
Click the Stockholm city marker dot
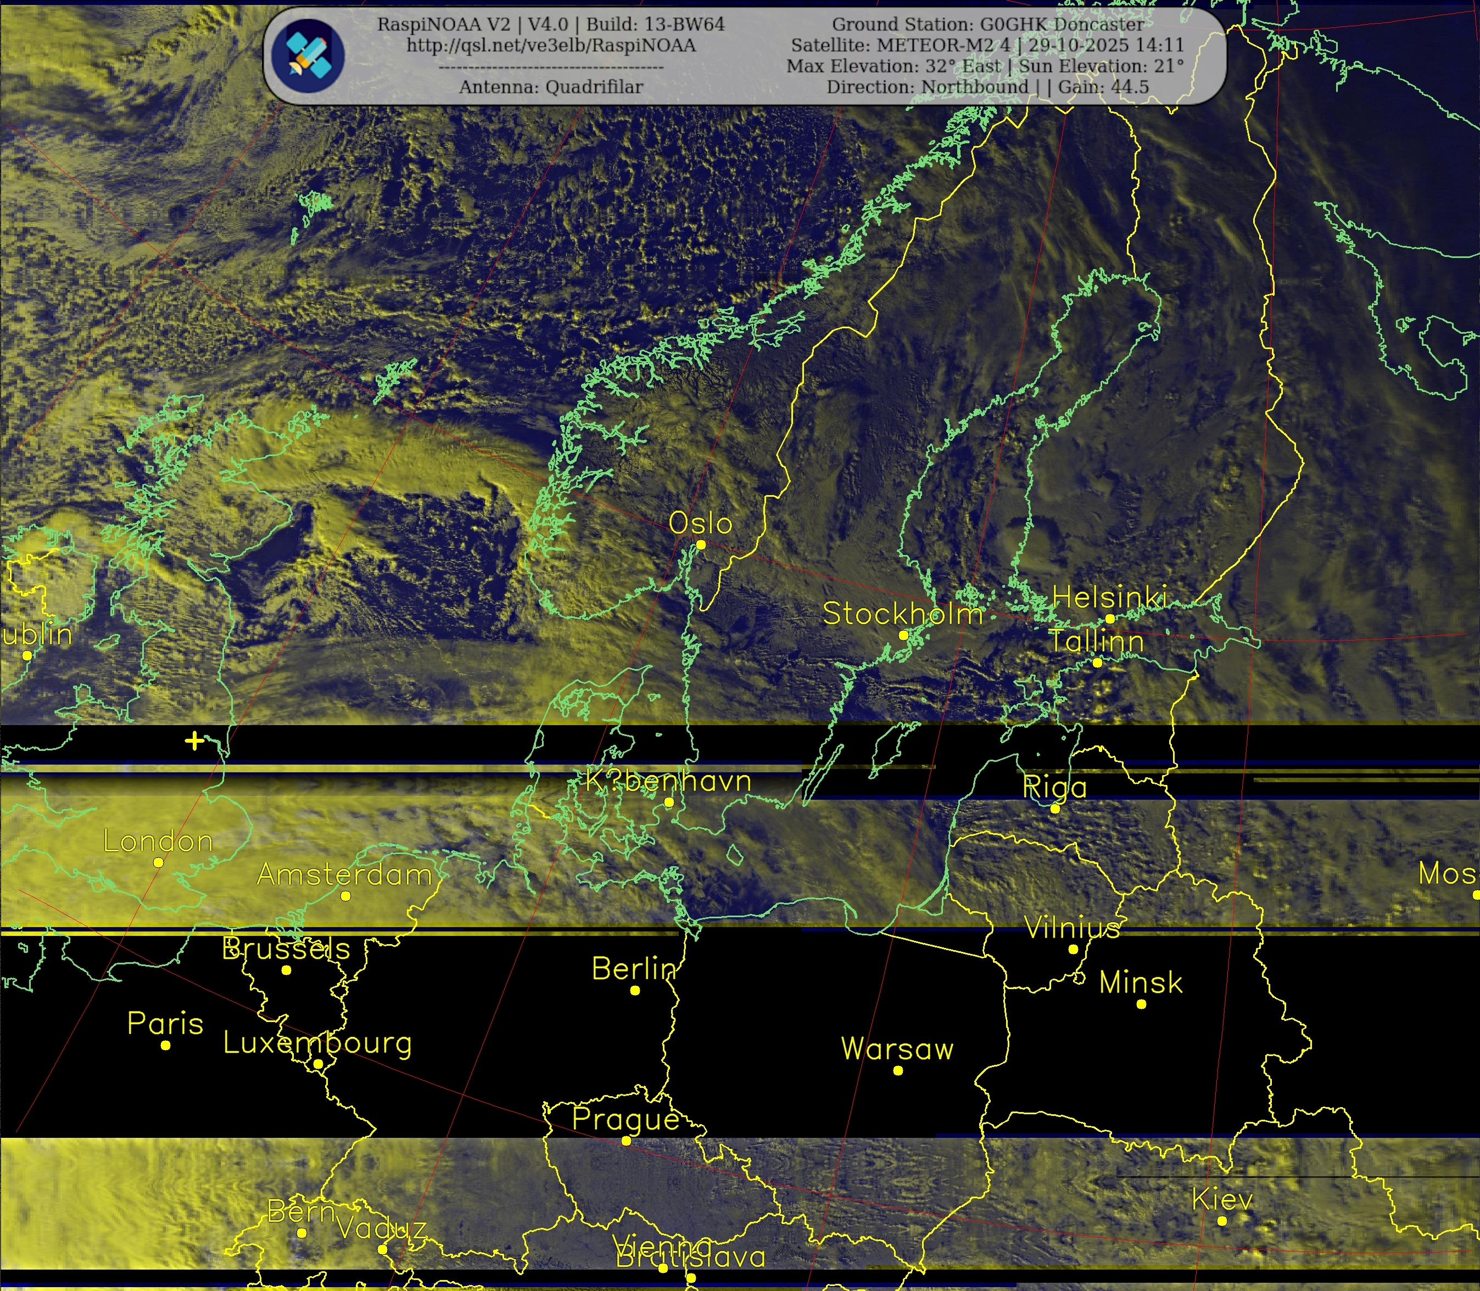(903, 635)
